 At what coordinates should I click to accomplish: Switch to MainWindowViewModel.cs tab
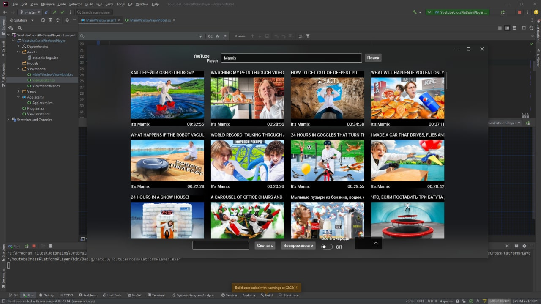(150, 20)
